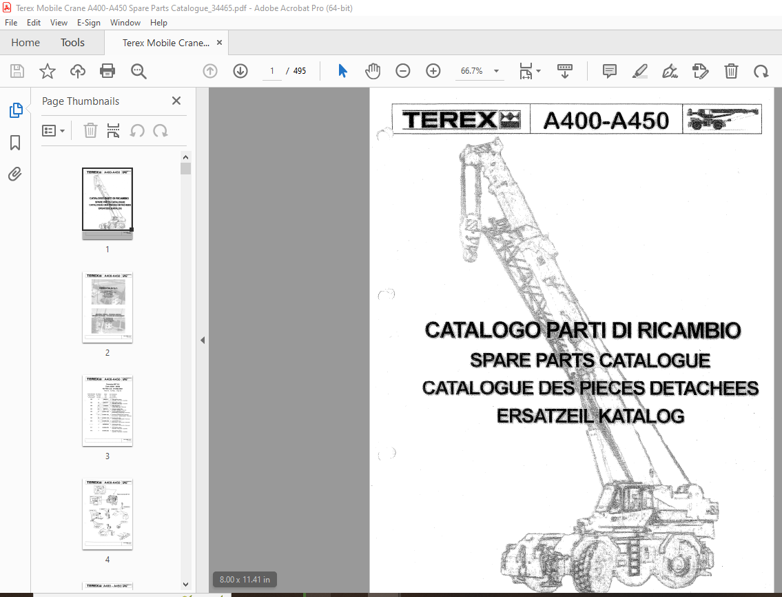
Task: Open the Edit menu
Action: tap(33, 23)
